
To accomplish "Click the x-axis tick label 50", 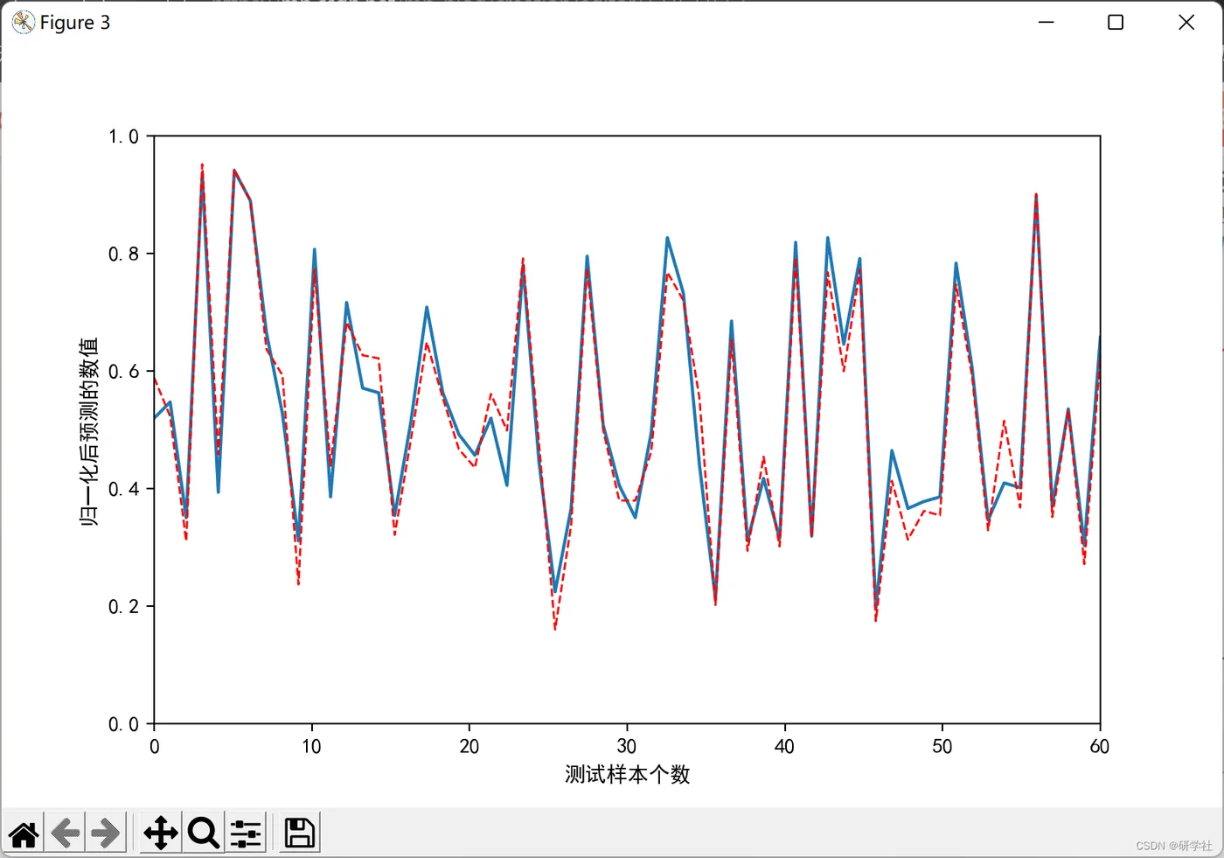I will [x=942, y=746].
